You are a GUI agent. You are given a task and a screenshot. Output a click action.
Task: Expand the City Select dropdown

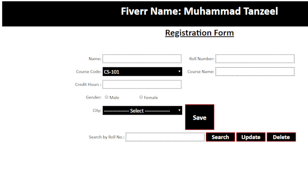[x=142, y=111]
